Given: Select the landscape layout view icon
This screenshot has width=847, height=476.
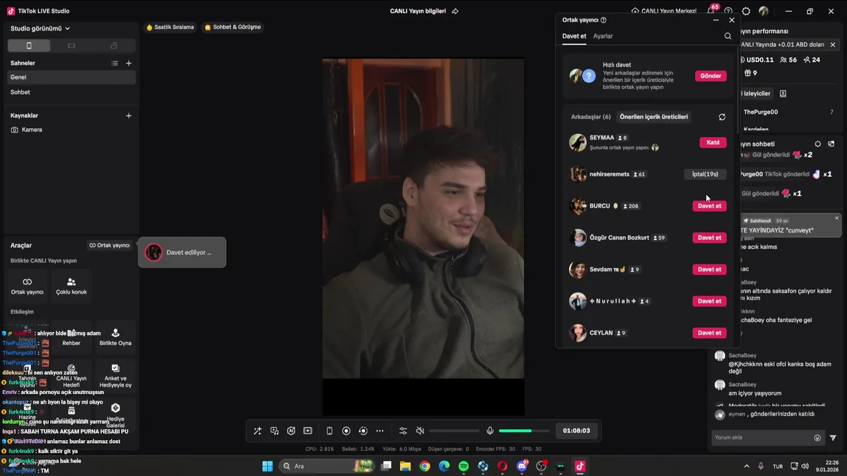Looking at the screenshot, I should tap(71, 46).
